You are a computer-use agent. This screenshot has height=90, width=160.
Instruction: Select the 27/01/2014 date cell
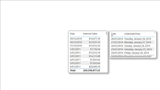pyautogui.click(x=117, y=42)
